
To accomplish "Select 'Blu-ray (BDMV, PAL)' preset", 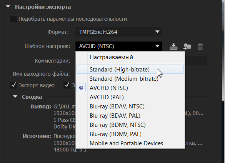I will 130,134.
